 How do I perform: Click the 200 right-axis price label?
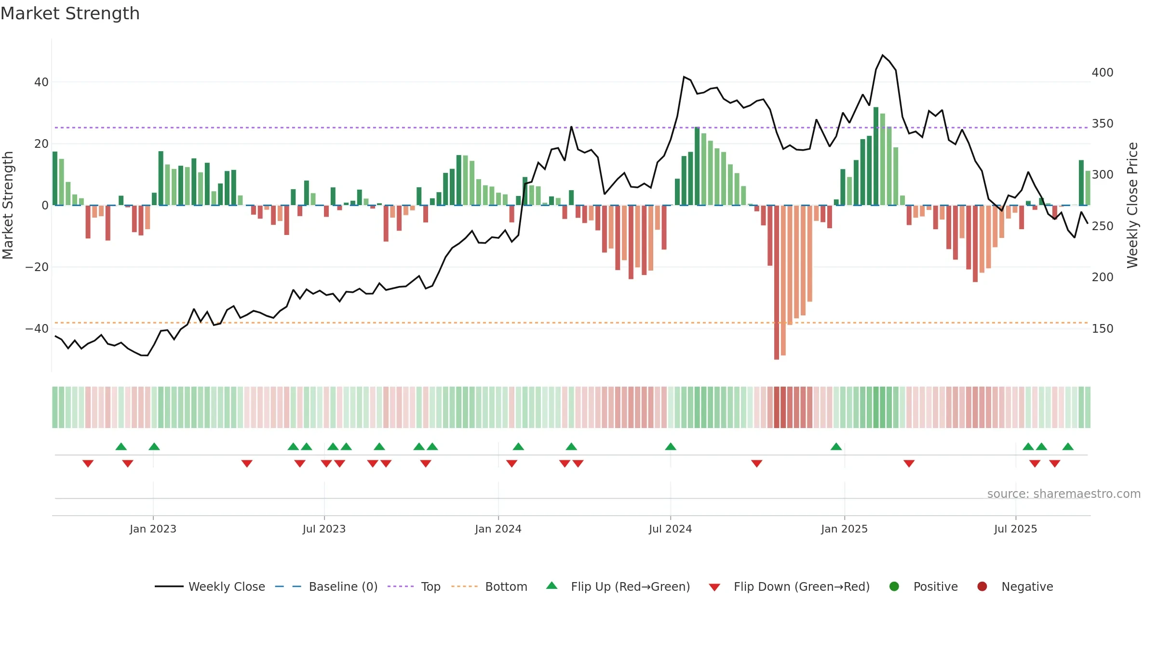coord(1103,277)
